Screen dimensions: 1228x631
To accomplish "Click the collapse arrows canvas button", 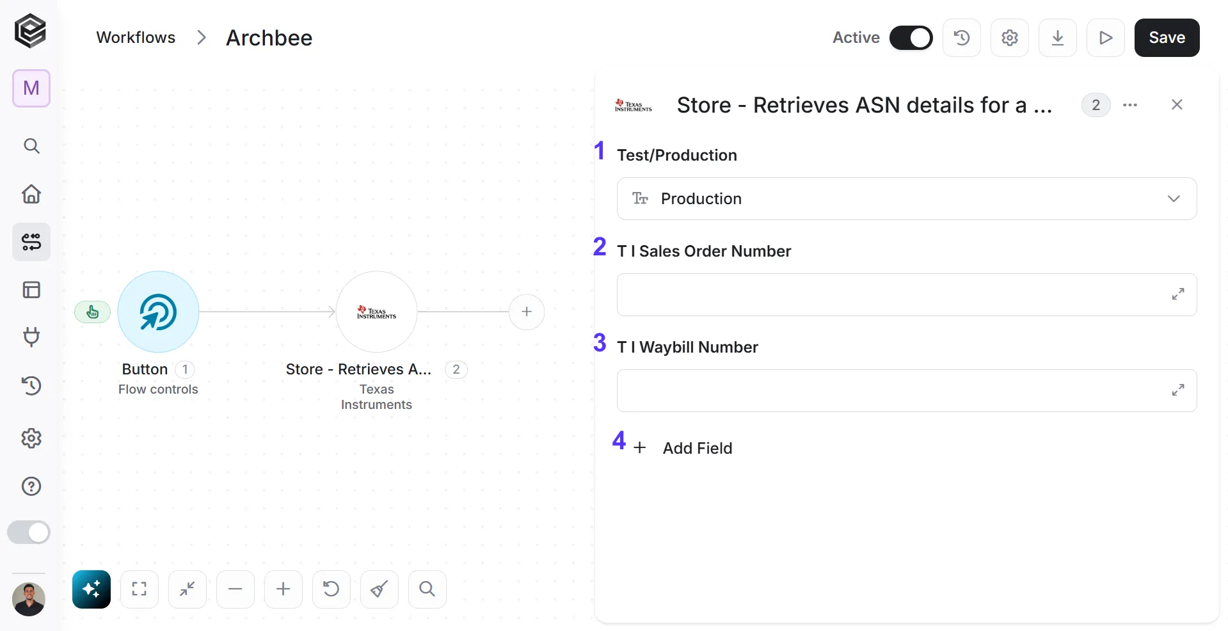I will (x=187, y=589).
